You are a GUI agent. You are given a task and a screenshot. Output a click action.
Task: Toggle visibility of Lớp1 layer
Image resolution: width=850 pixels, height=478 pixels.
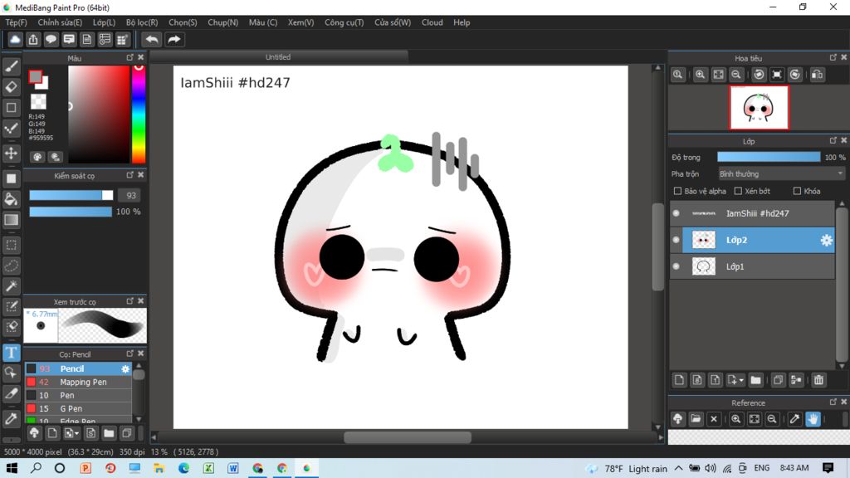tap(676, 266)
